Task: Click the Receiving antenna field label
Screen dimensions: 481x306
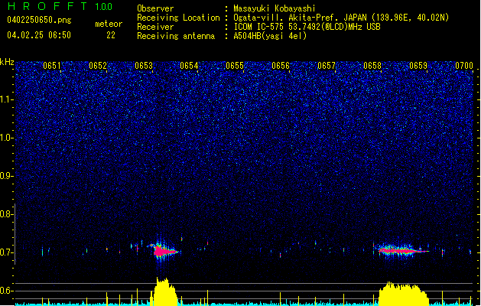Action: (176, 36)
